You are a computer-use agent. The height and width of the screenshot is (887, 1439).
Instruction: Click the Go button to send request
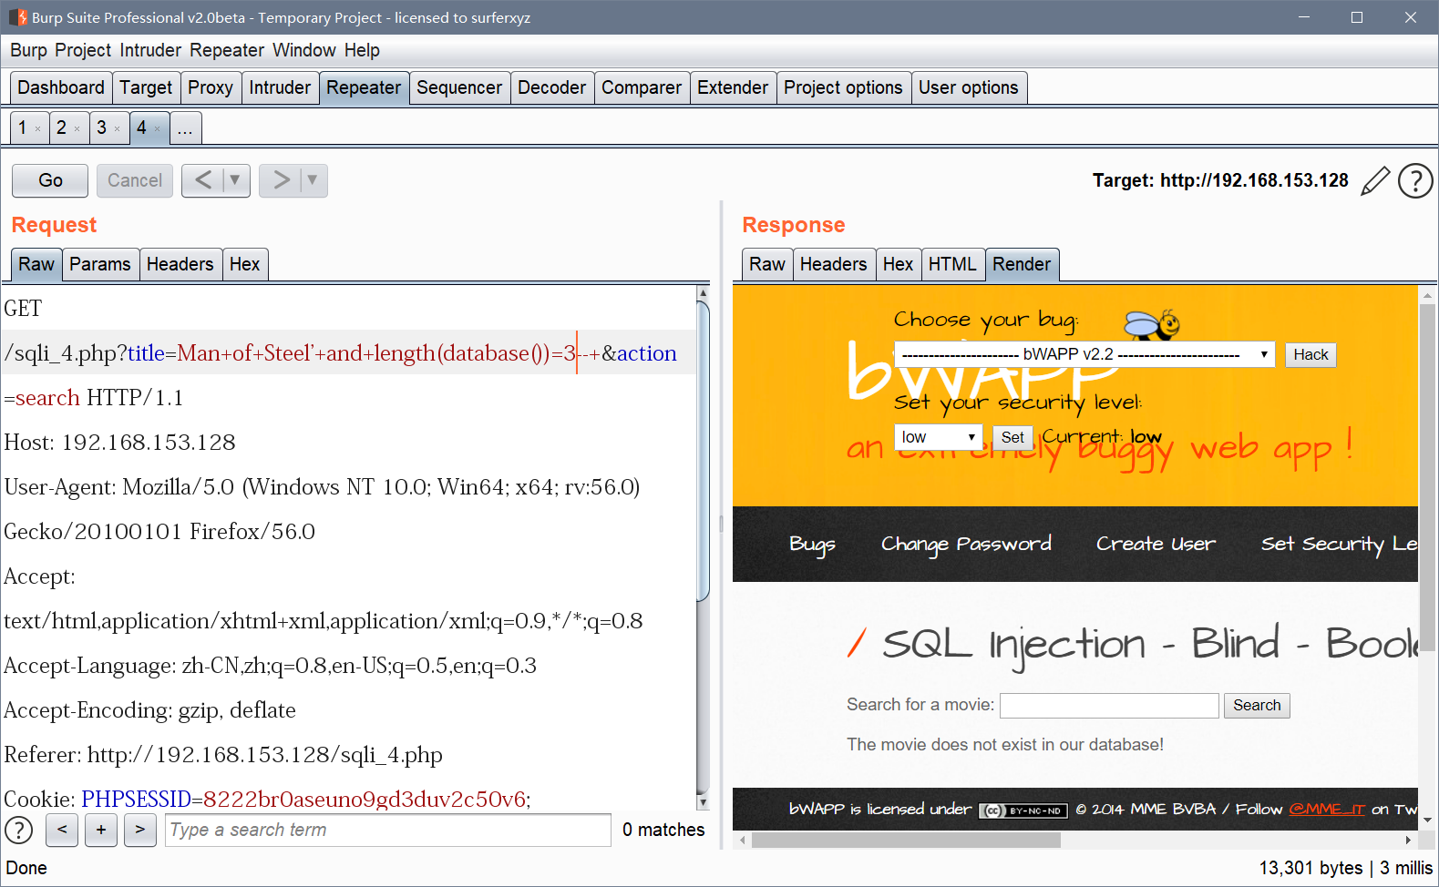tap(50, 180)
